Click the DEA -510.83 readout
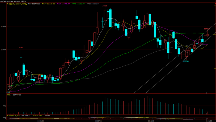Image resolution: width=216 pixels, height=122 pixels. 37,116
